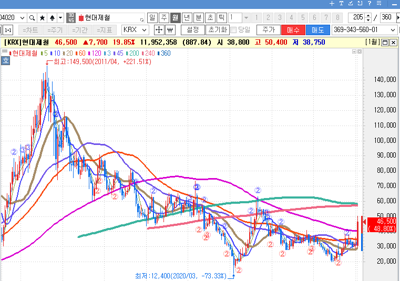The width and height of the screenshot is (400, 281).
Task: Click the small gray minimize box in chart legend corner
Action: click(354, 51)
